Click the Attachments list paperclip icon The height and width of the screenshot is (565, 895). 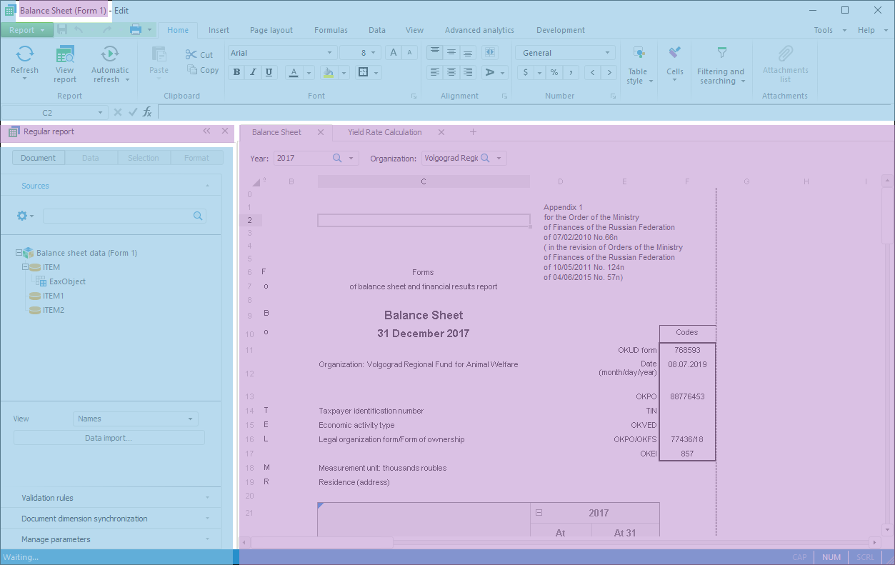point(785,54)
